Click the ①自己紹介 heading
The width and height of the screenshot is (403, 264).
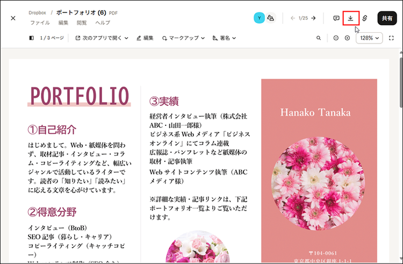(52, 130)
